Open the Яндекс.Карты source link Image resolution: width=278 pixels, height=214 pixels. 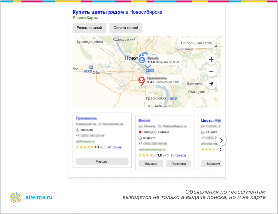point(85,18)
